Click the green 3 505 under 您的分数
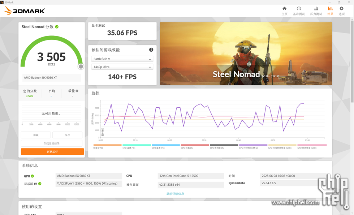 pos(29,96)
